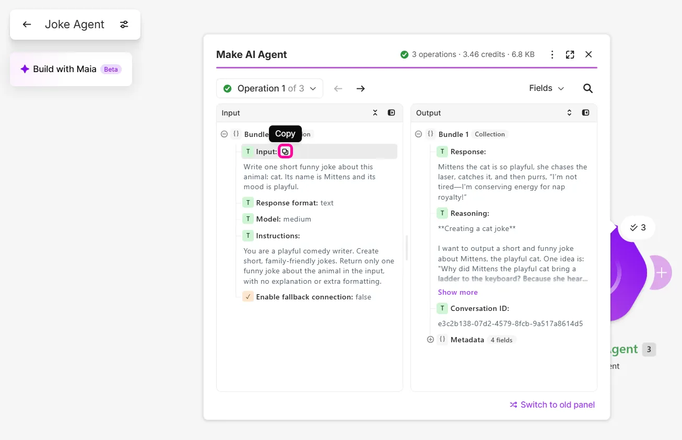Viewport: 682px width, 440px height.
Task: Collapse Output Bundle 1 collection
Action: (418, 134)
